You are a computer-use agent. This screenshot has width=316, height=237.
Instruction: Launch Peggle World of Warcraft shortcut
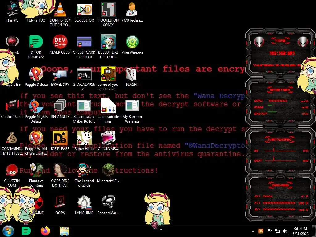(36, 143)
